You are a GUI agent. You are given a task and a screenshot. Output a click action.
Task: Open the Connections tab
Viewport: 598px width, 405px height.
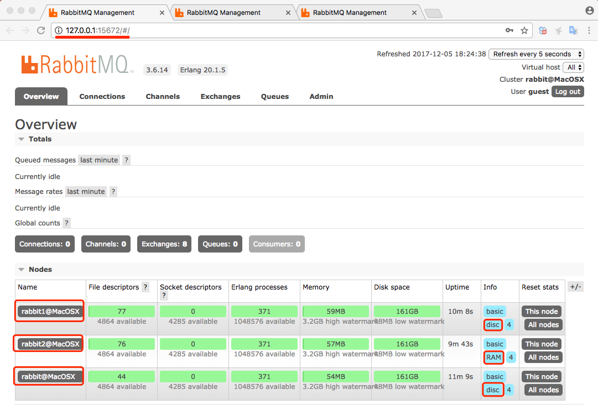click(102, 96)
